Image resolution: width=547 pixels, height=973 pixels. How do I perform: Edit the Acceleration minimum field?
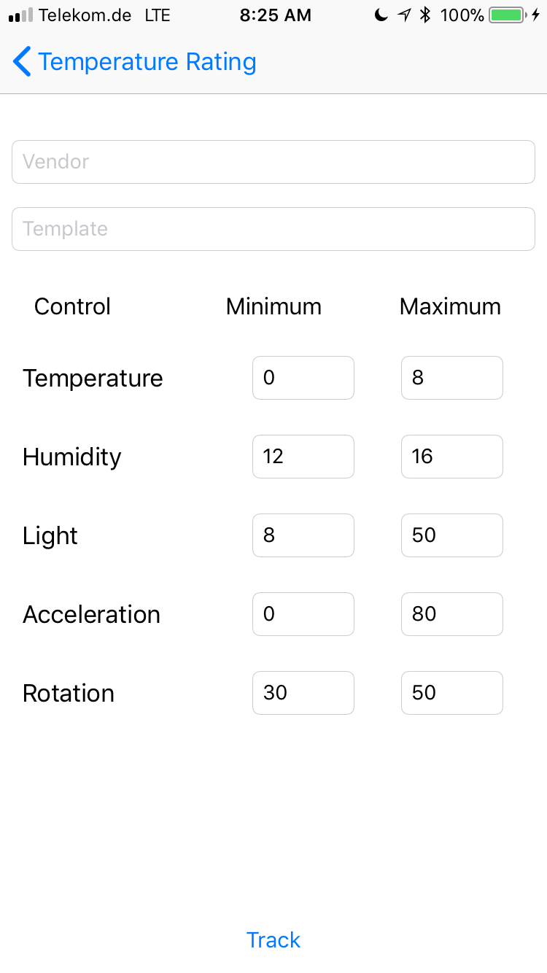(303, 614)
